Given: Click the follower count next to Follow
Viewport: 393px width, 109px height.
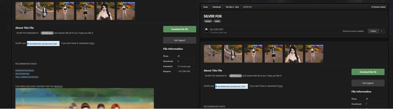Looking at the screenshot, I should point(382,31).
